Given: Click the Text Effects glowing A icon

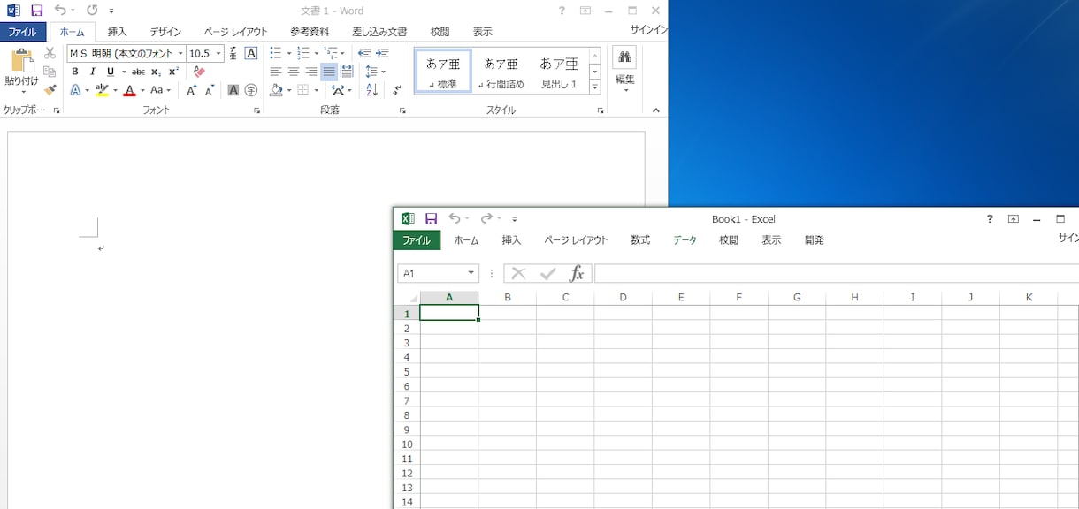Looking at the screenshot, I should 75,90.
